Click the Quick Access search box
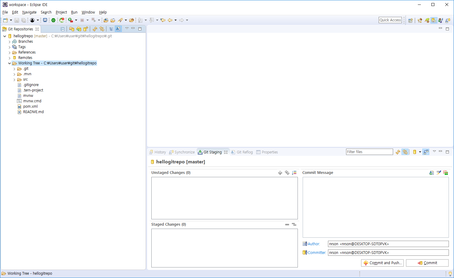Viewport: 454px width, 278px height. point(390,20)
